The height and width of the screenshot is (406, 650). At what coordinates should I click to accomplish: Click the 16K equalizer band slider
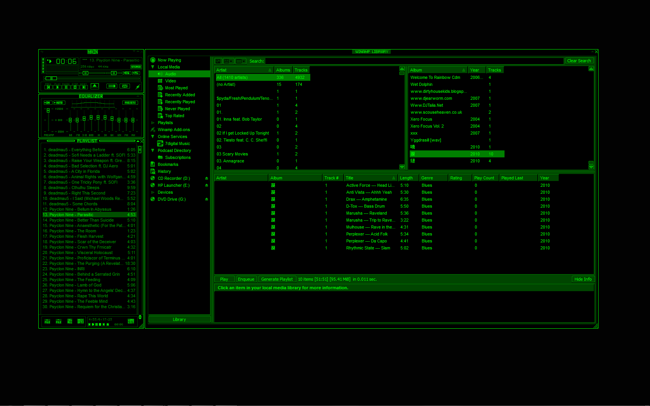[133, 120]
